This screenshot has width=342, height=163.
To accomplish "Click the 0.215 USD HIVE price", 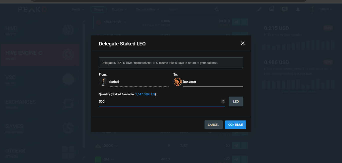I will pyautogui.click(x=277, y=28).
